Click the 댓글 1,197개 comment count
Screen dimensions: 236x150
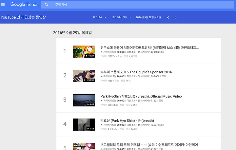[x=130, y=56]
